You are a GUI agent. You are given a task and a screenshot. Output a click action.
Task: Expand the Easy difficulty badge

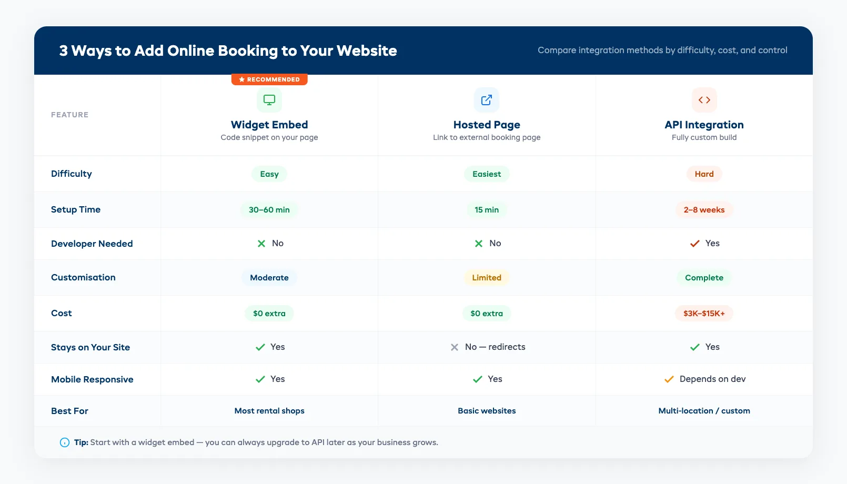point(269,174)
